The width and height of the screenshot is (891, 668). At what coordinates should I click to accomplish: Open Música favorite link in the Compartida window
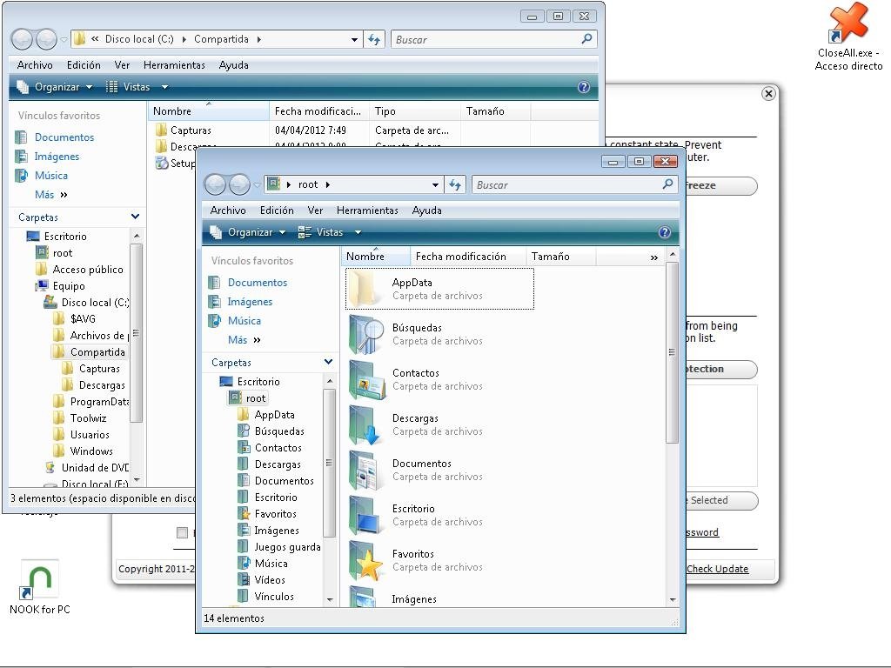51,176
